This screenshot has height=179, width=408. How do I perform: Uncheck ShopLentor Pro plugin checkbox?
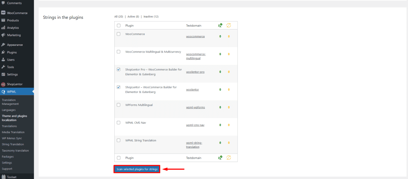pyautogui.click(x=119, y=69)
